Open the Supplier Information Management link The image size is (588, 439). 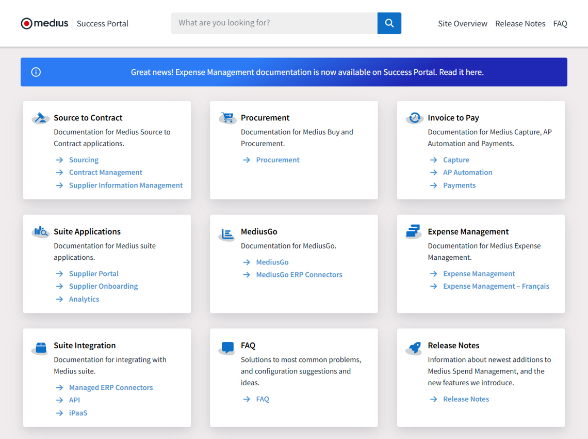pos(125,185)
